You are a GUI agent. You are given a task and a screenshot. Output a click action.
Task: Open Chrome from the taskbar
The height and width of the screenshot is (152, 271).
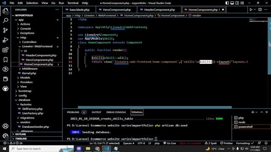97,149
